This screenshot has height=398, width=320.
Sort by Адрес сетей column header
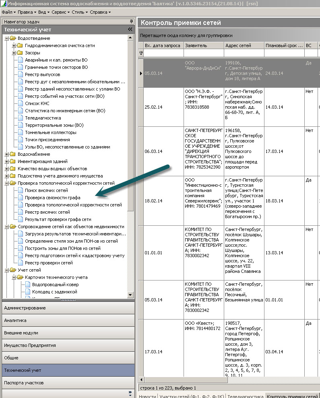click(x=244, y=45)
